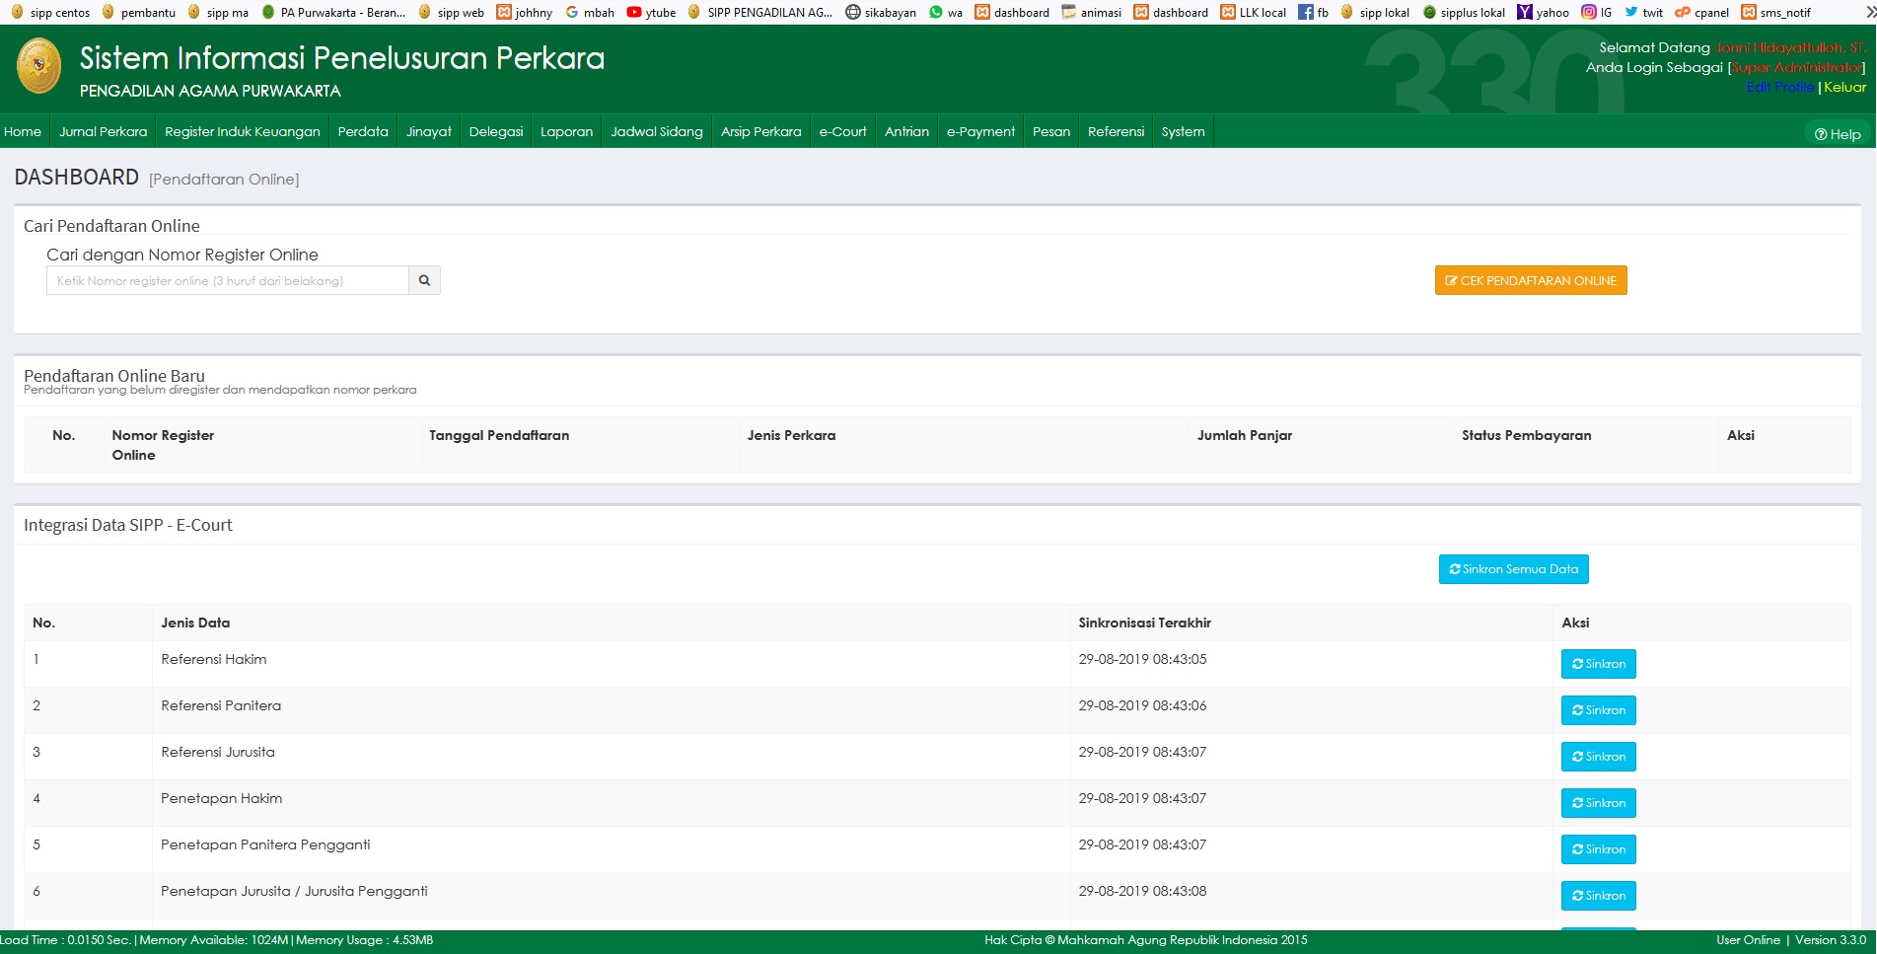Open the pembantu bookmark
The height and width of the screenshot is (954, 1877).
point(138,12)
